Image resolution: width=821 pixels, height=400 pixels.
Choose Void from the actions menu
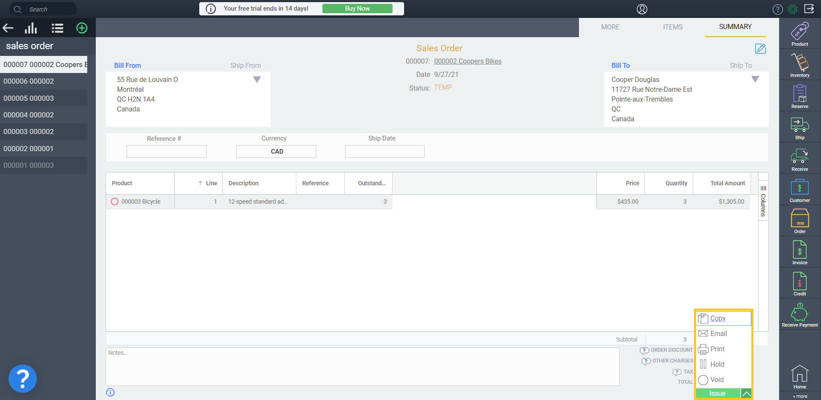coord(724,380)
